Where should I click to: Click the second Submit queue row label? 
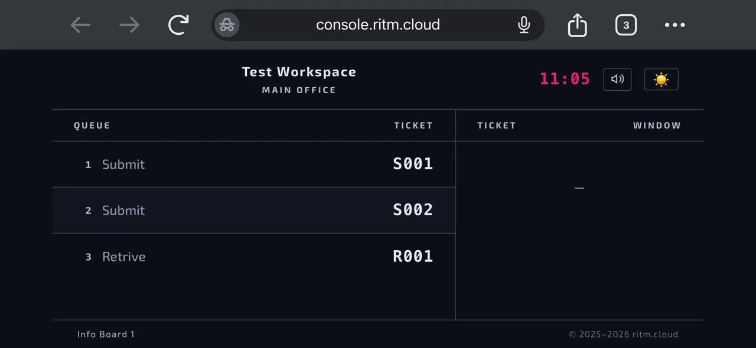(123, 211)
